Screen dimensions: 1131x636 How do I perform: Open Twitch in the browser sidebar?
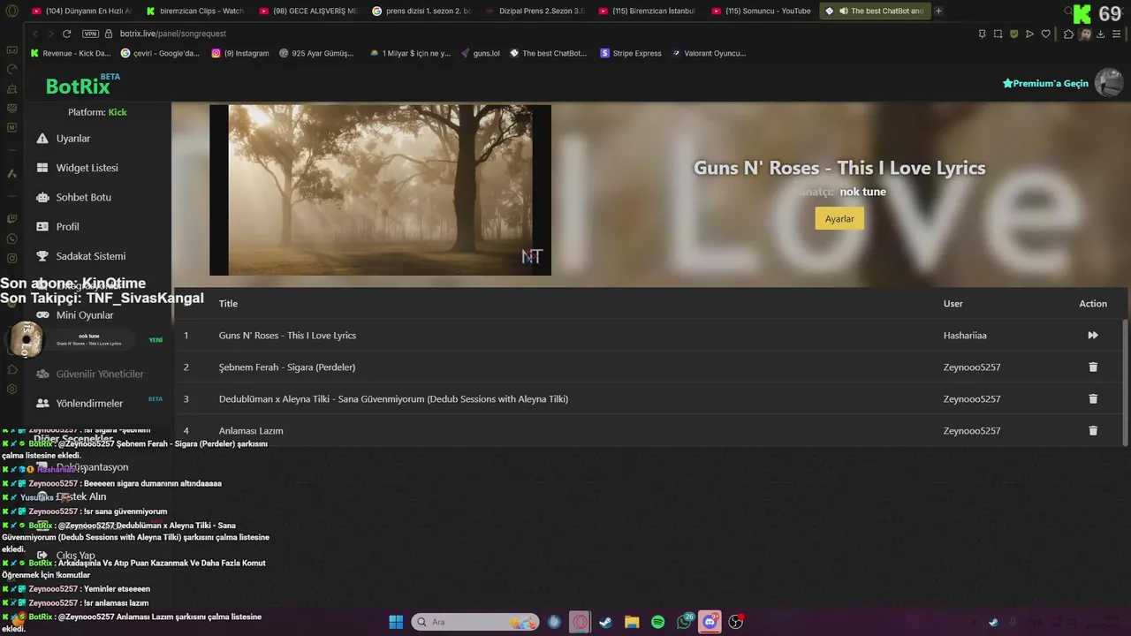pyautogui.click(x=11, y=218)
